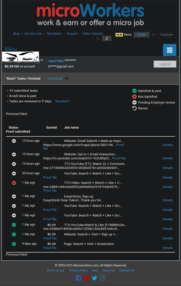The width and height of the screenshot is (181, 286).
Task: Click the Satisfied & paid legend icon
Action: tap(134, 91)
